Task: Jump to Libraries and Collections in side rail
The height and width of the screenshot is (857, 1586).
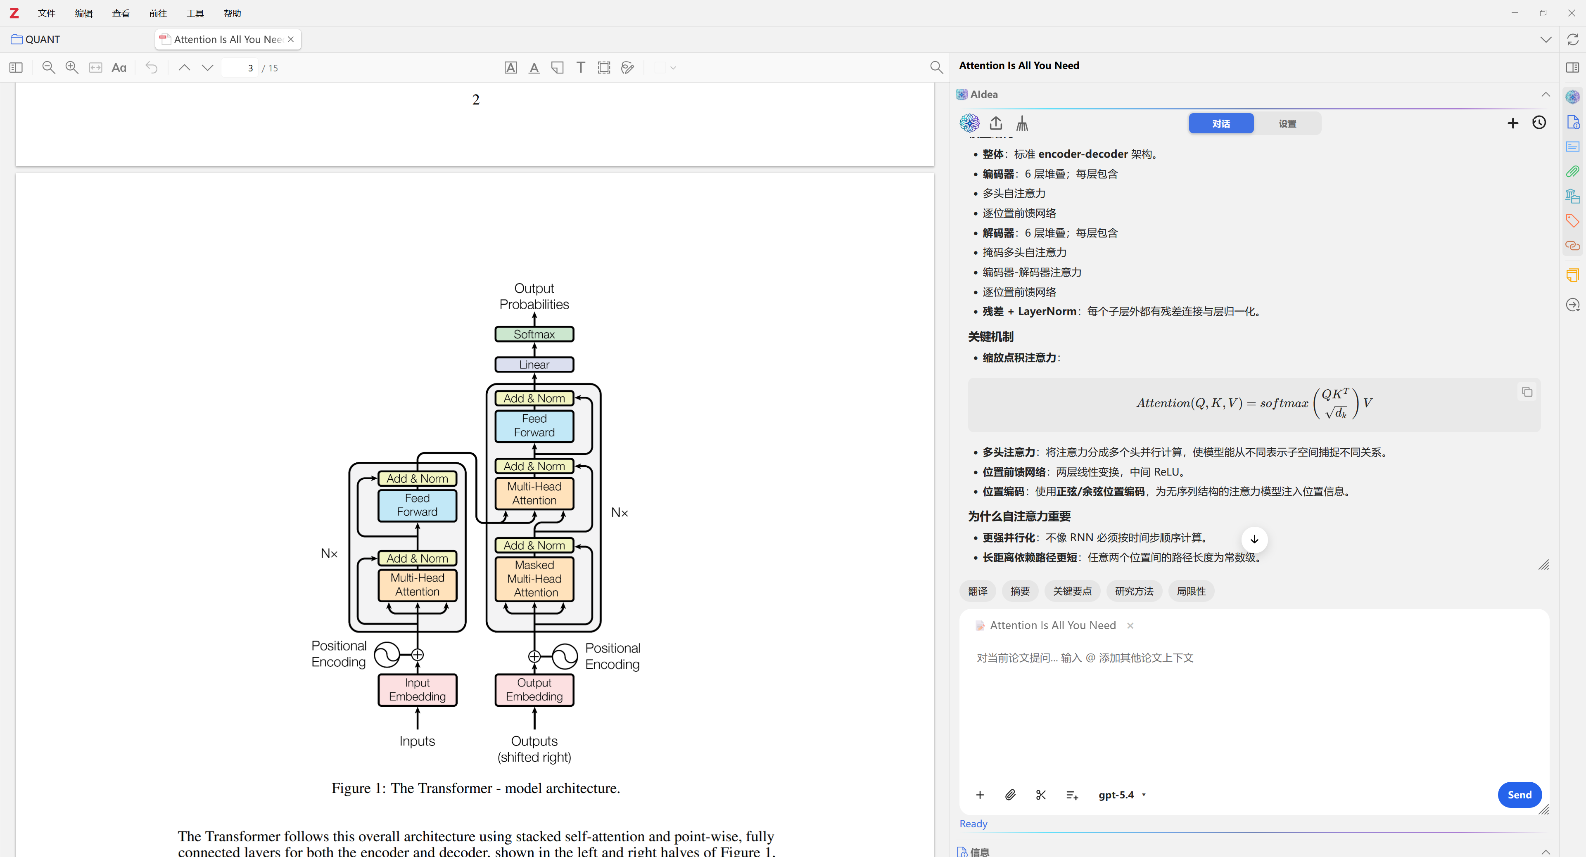Action: 1572,196
